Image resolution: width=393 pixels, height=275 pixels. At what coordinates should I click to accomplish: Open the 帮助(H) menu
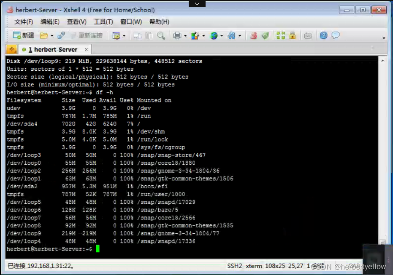coord(159,22)
